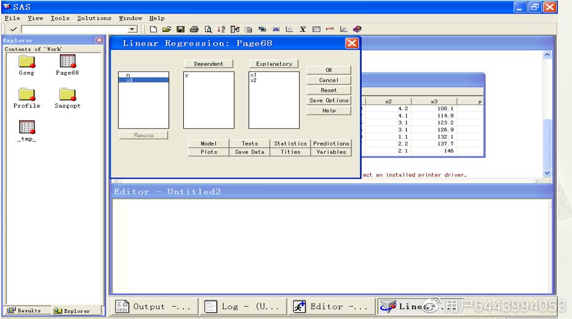The width and height of the screenshot is (572, 319).
Task: Expand the command box dropdown arrow
Action: [133, 30]
